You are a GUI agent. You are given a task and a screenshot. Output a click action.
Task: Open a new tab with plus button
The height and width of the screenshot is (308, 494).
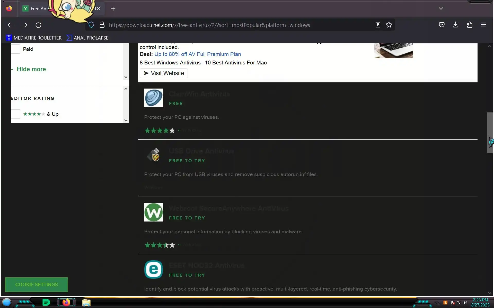pyautogui.click(x=113, y=9)
